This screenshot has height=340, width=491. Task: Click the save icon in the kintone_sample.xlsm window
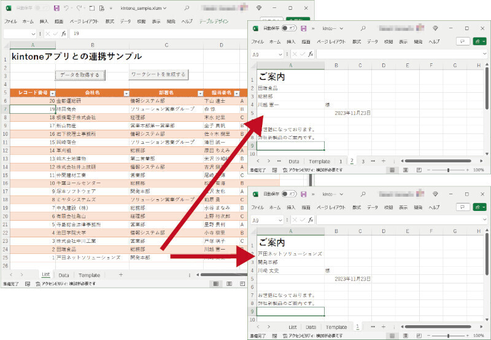[56, 9]
